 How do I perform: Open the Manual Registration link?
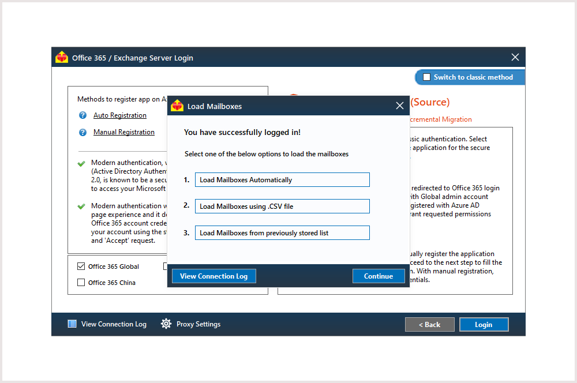(x=124, y=132)
